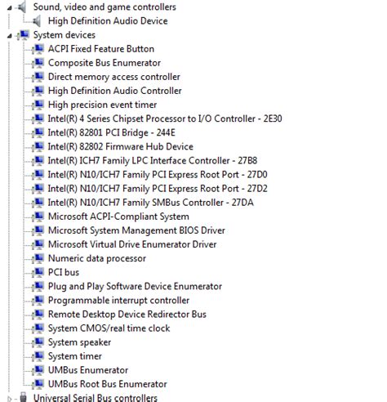
Task: Click the icon for Intel 82801 PCI Bridge
Action: point(38,132)
